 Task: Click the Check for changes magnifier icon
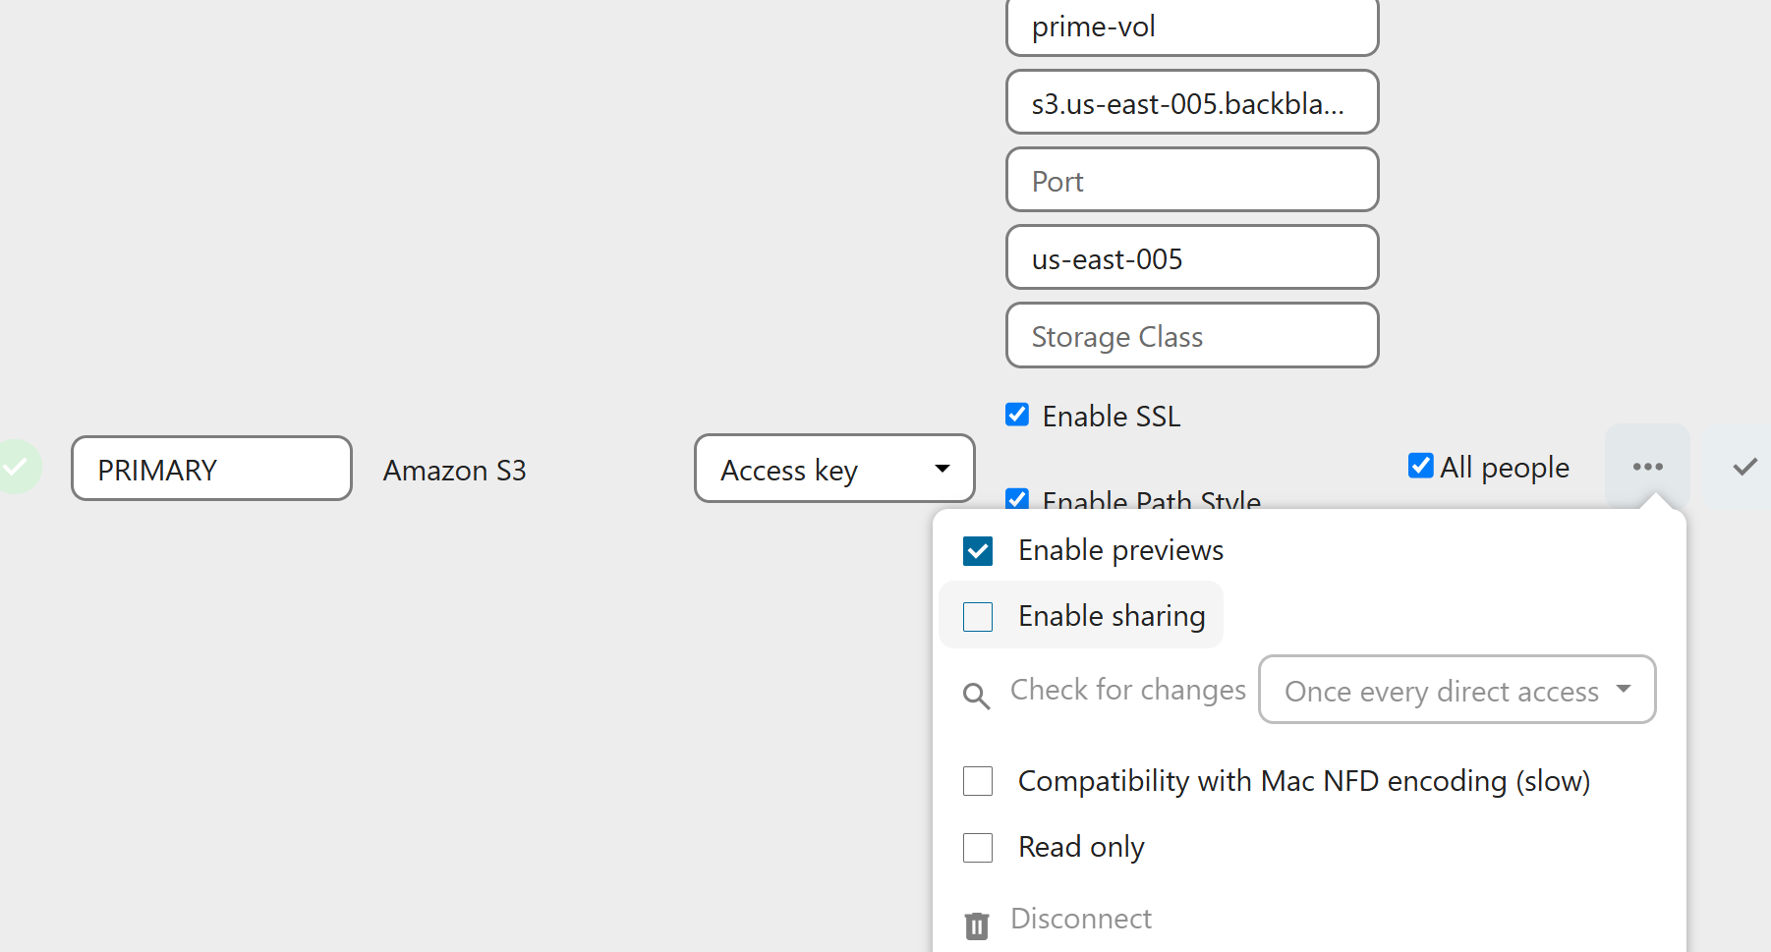[x=976, y=696]
